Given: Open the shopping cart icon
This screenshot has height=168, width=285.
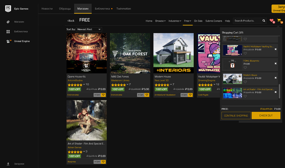Looking at the screenshot, I should click(279, 20).
